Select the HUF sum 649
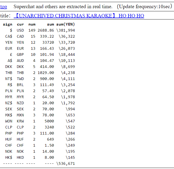 click(x=50, y=139)
